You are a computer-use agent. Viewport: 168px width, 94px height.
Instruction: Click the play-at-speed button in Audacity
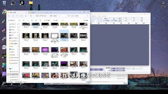click(x=128, y=68)
